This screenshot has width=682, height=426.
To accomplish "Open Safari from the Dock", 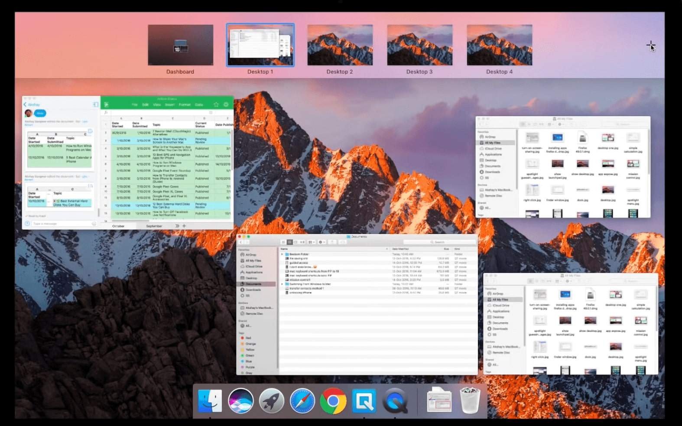I will click(x=302, y=400).
